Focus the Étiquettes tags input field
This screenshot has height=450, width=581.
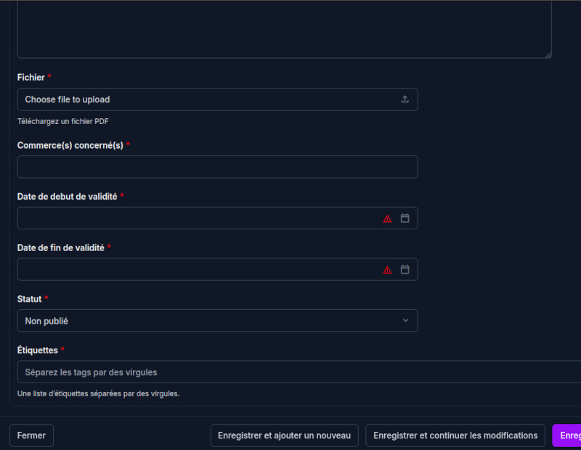click(290, 372)
